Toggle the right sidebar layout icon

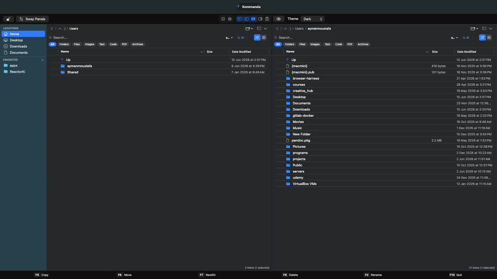pos(260,19)
